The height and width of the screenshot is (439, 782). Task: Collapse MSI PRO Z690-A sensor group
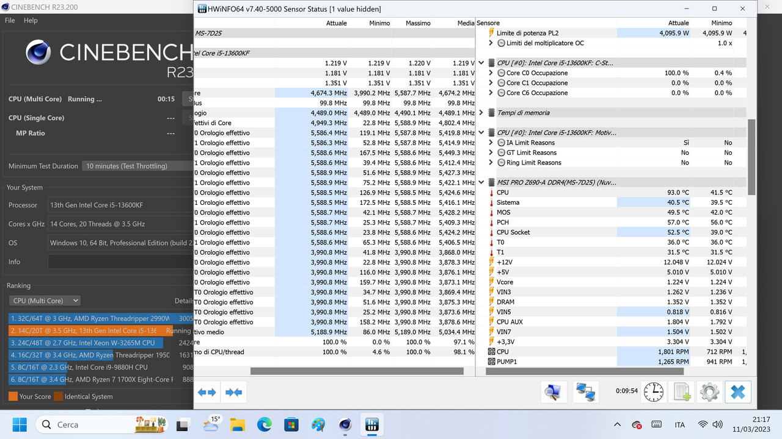pyautogui.click(x=481, y=182)
